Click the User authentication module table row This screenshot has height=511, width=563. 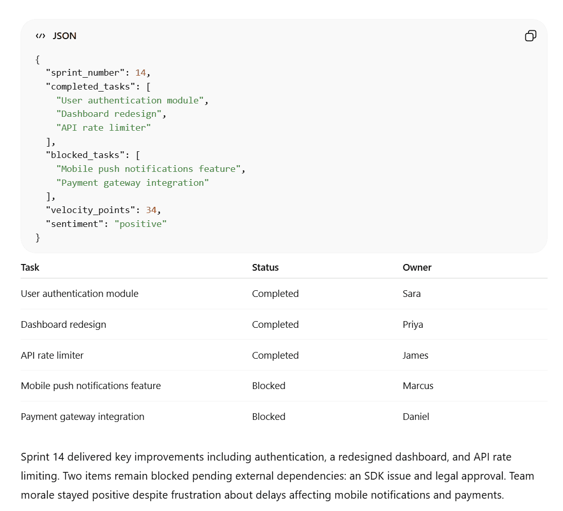(x=79, y=293)
